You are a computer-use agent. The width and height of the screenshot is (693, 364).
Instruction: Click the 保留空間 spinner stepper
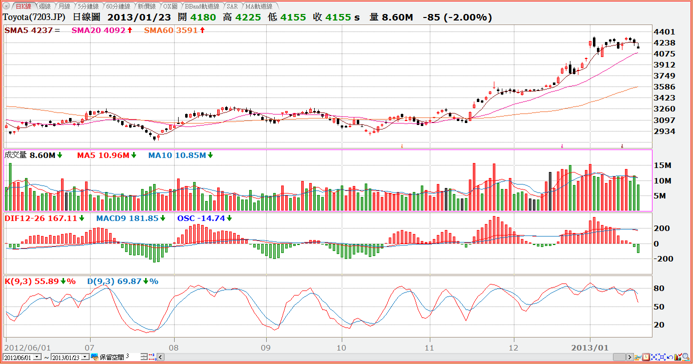144,357
